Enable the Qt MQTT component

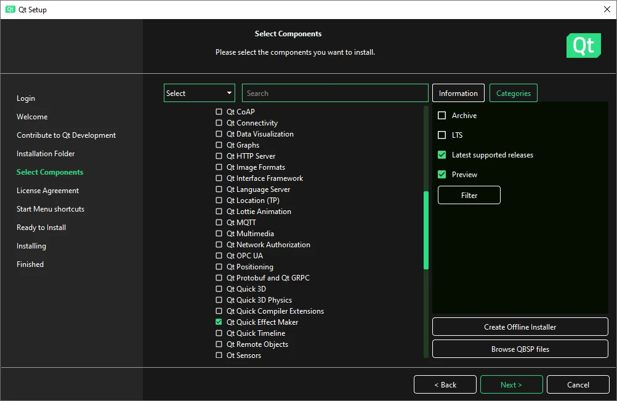pyautogui.click(x=219, y=222)
